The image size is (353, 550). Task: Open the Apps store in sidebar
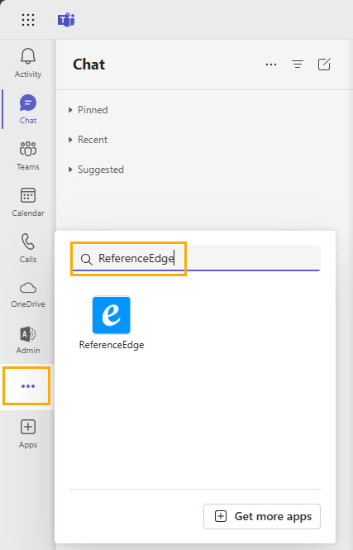[28, 433]
